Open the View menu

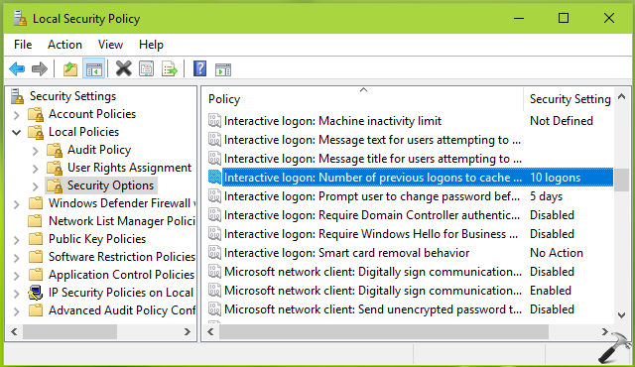[x=110, y=45]
